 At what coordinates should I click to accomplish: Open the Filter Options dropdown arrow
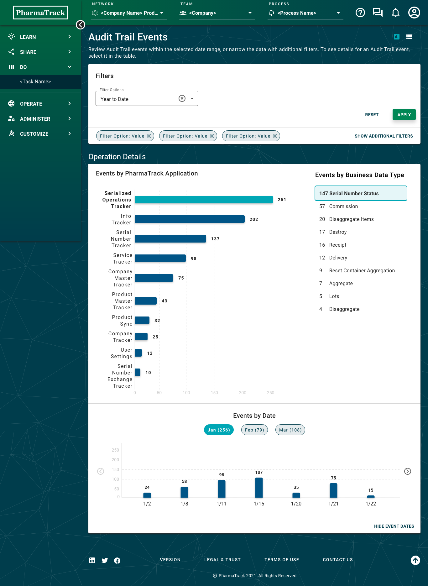tap(192, 98)
